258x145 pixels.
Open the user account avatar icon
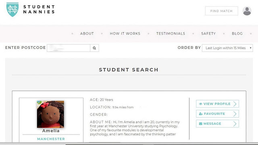click(247, 11)
